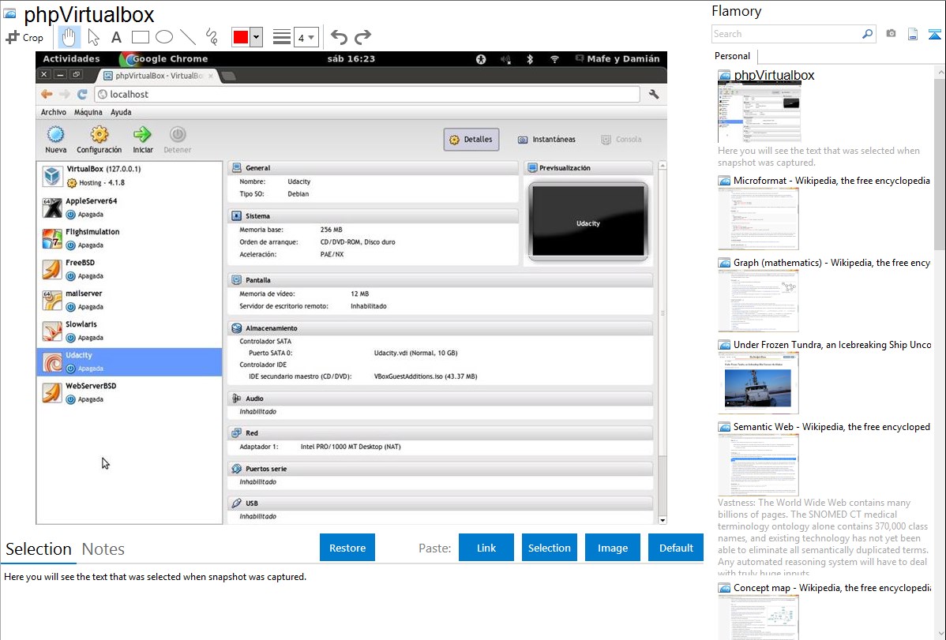Click the Iniciar green arrow

[142, 134]
